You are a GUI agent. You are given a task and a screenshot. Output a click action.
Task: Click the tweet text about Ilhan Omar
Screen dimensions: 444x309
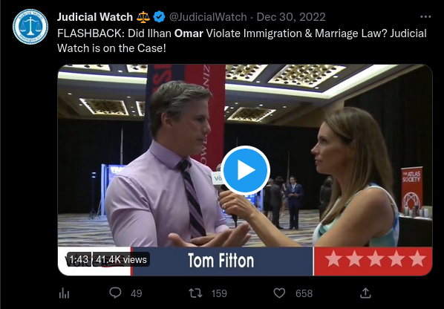[242, 41]
